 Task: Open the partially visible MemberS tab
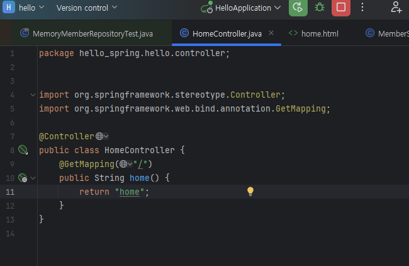(x=388, y=33)
